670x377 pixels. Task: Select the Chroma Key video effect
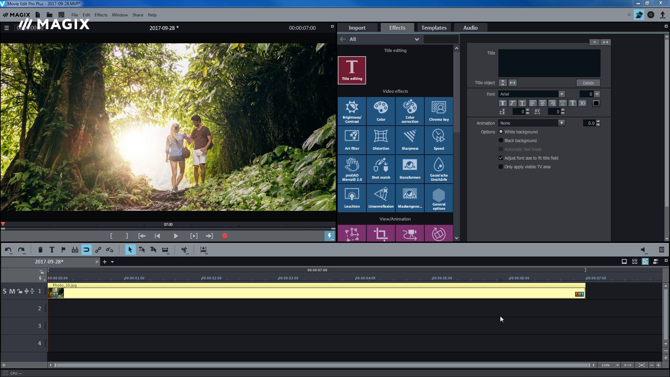pyautogui.click(x=439, y=110)
